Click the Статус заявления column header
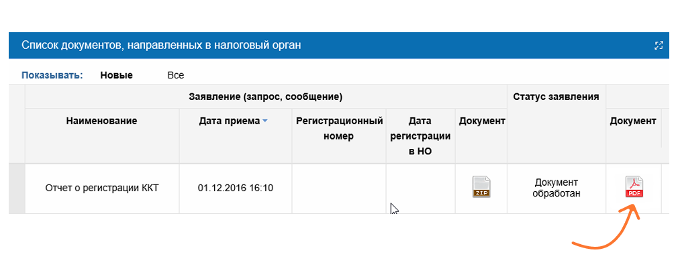The height and width of the screenshot is (277, 678). pyautogui.click(x=556, y=97)
